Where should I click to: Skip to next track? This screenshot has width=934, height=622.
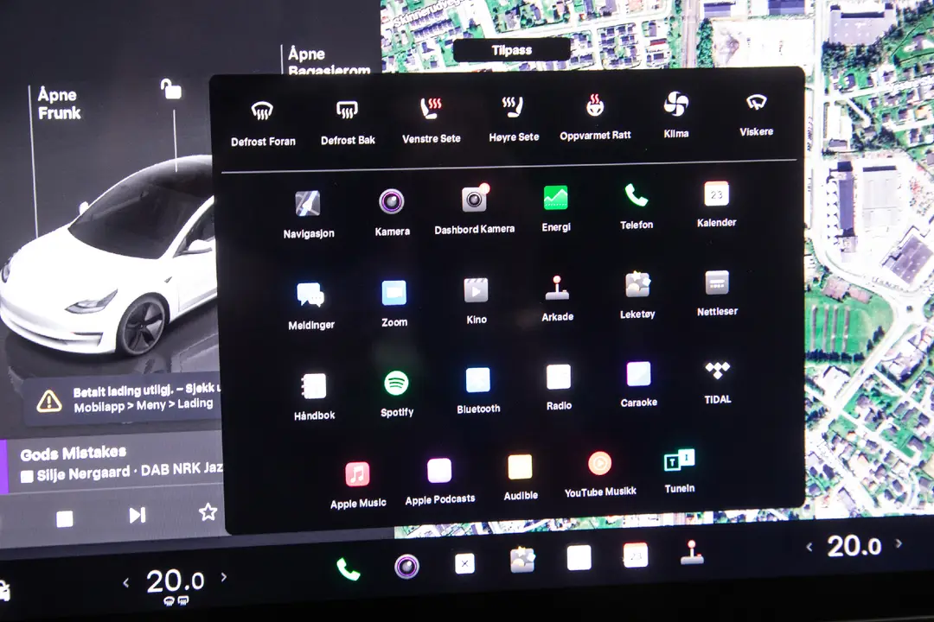137,515
